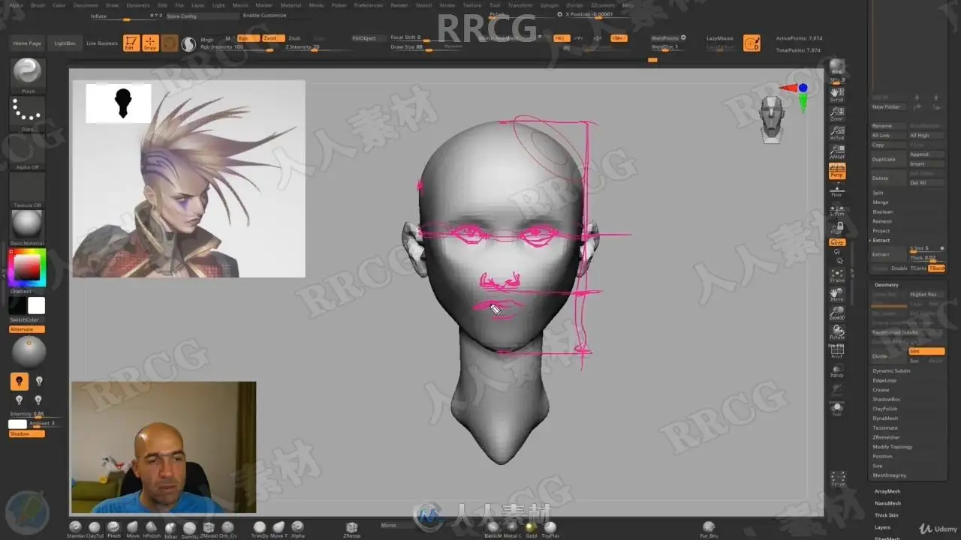Click the LightBox button
The height and width of the screenshot is (540, 961).
tap(65, 43)
